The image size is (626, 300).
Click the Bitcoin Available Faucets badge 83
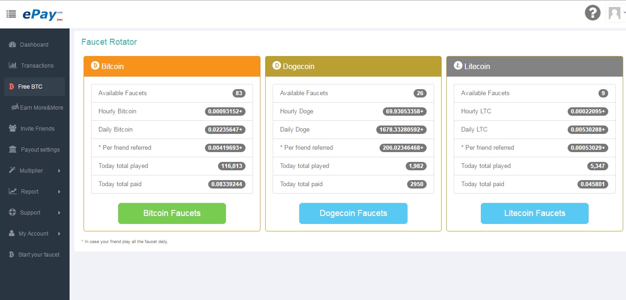[x=239, y=93]
